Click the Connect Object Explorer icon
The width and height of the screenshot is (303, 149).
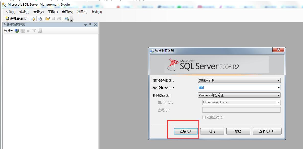(x=16, y=31)
